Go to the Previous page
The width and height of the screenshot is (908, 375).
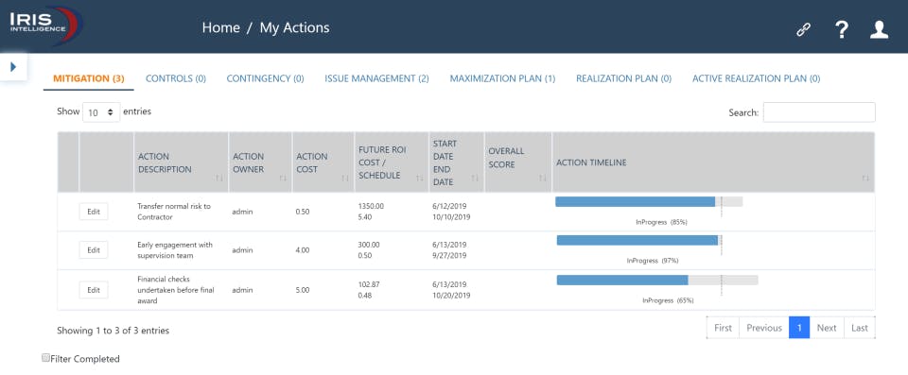click(764, 328)
